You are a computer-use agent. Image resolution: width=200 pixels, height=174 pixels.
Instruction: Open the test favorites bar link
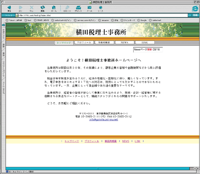click(x=28, y=20)
